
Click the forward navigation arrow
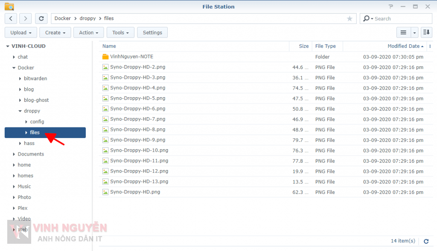point(26,19)
